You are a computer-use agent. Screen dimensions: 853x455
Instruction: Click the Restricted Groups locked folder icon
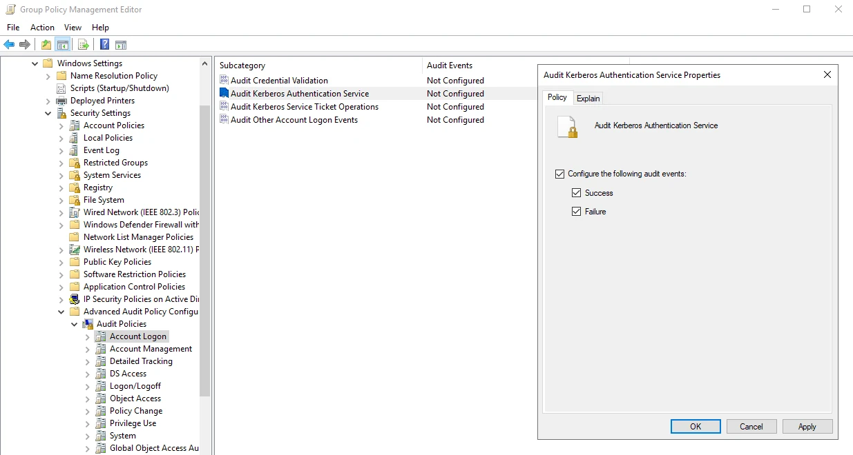coord(75,163)
